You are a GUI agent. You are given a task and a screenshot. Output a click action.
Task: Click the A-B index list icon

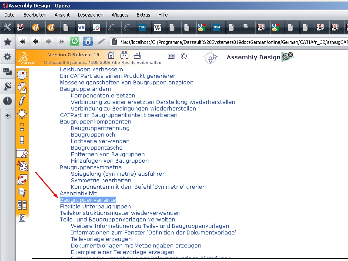(22, 218)
